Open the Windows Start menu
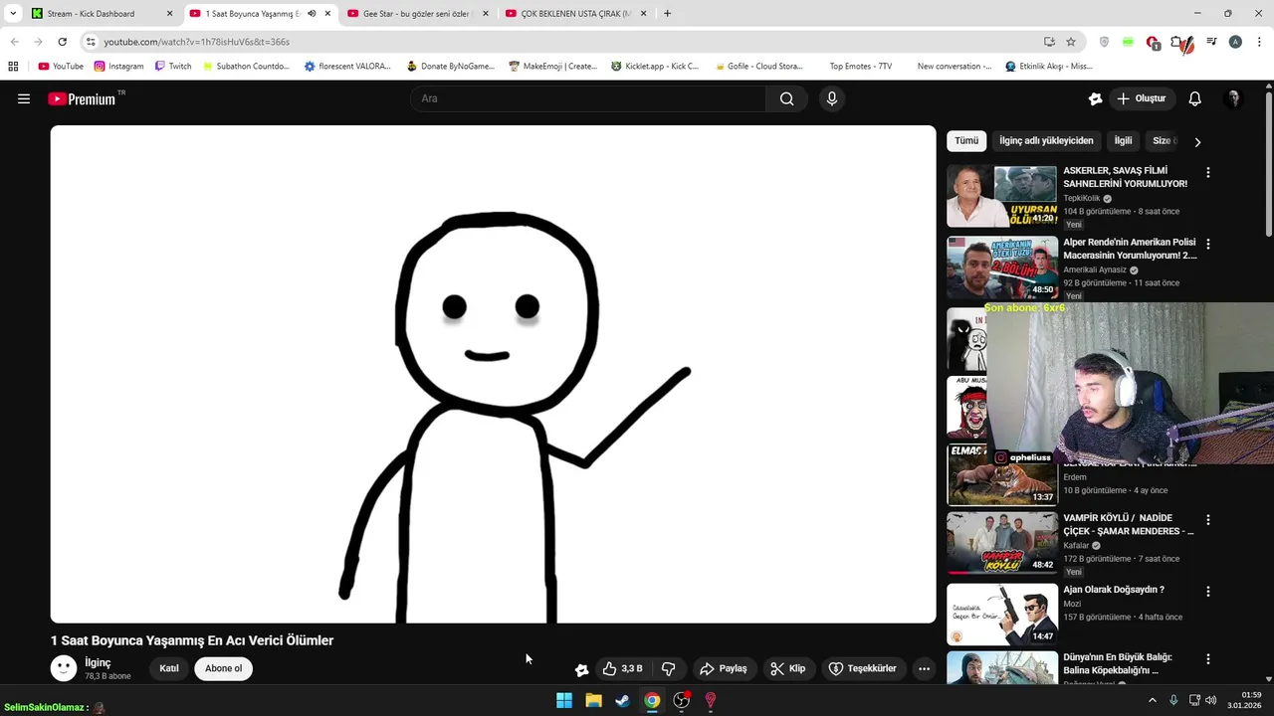The width and height of the screenshot is (1274, 716). 564,700
